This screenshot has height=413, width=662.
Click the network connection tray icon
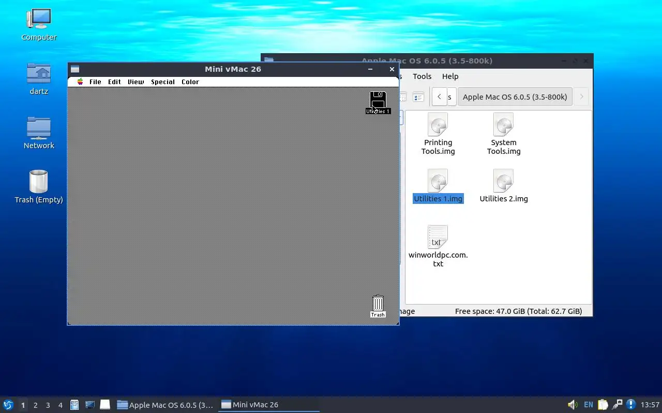617,405
